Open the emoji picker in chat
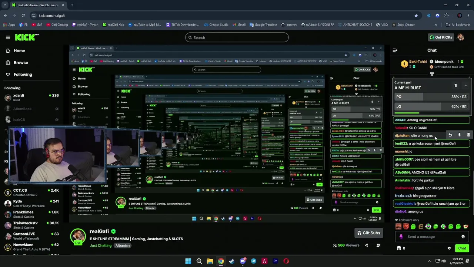The height and width of the screenshot is (267, 474). pyautogui.click(x=463, y=237)
